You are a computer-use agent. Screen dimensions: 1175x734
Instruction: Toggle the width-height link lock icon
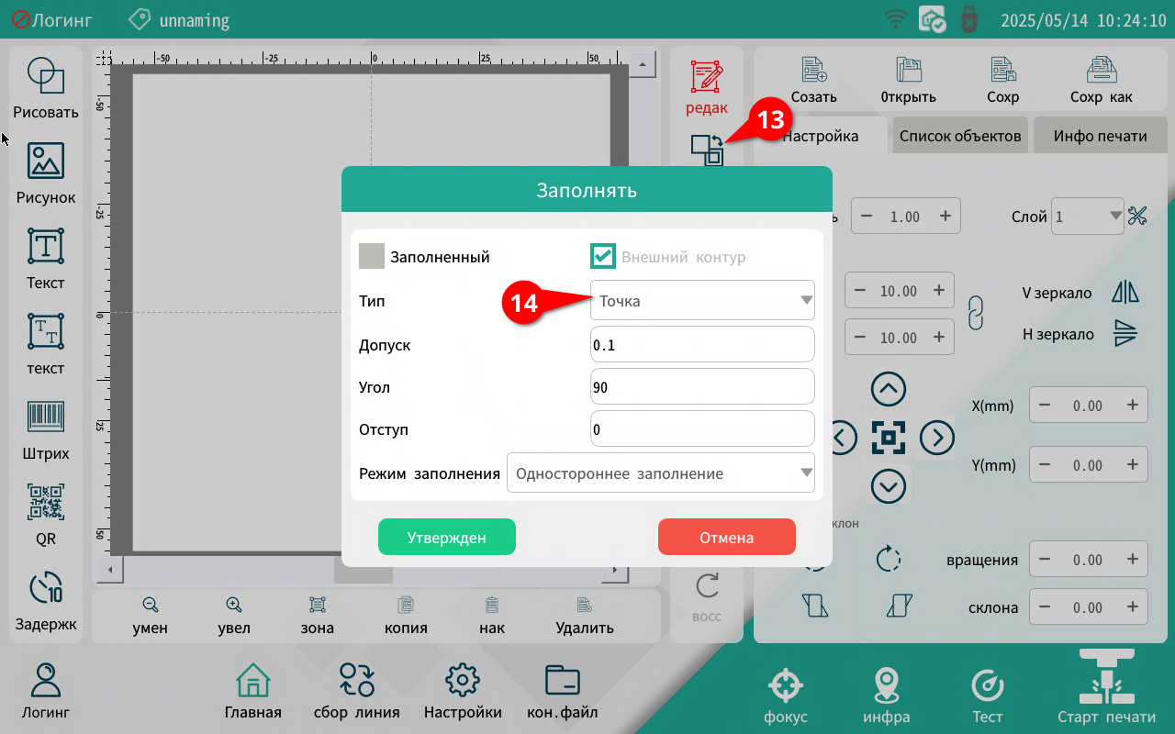(976, 313)
